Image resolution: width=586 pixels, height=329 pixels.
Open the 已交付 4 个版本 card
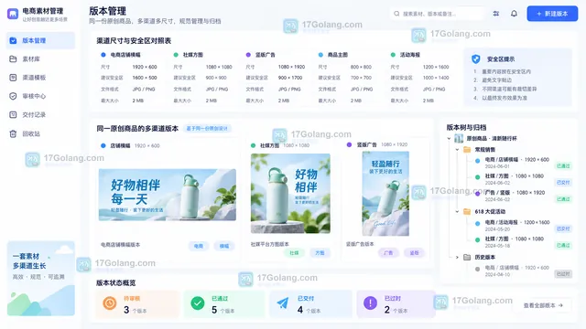(310, 304)
